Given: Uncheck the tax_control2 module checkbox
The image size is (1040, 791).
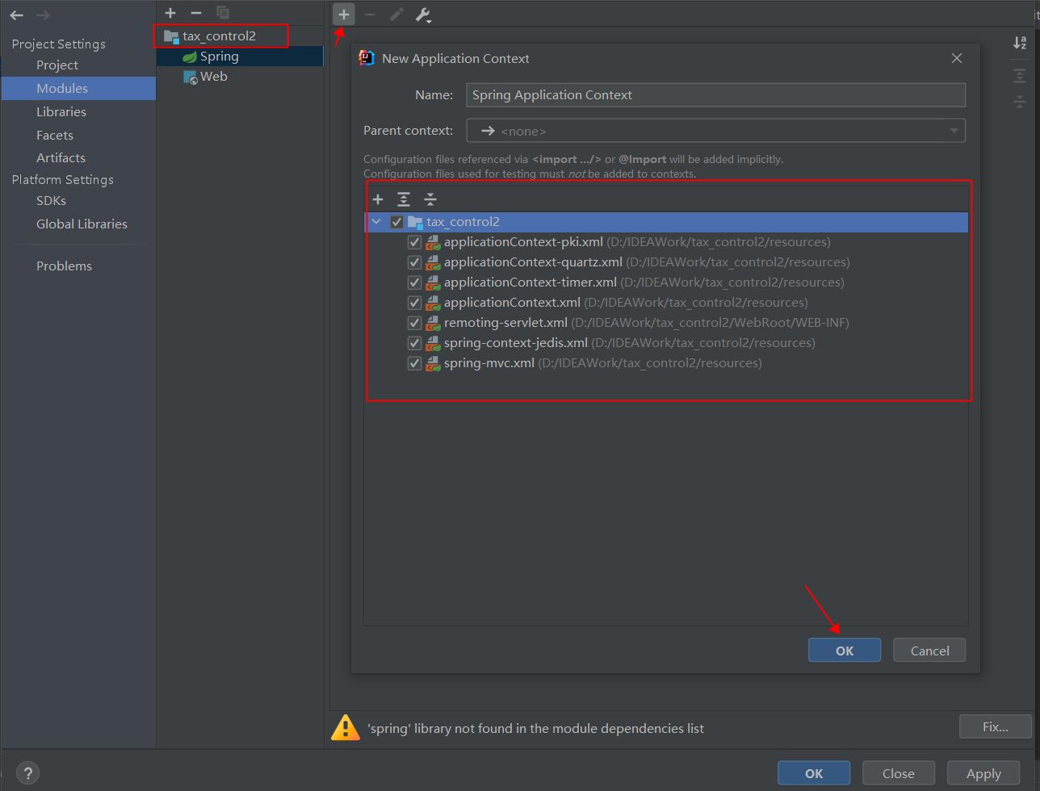Looking at the screenshot, I should coord(396,222).
